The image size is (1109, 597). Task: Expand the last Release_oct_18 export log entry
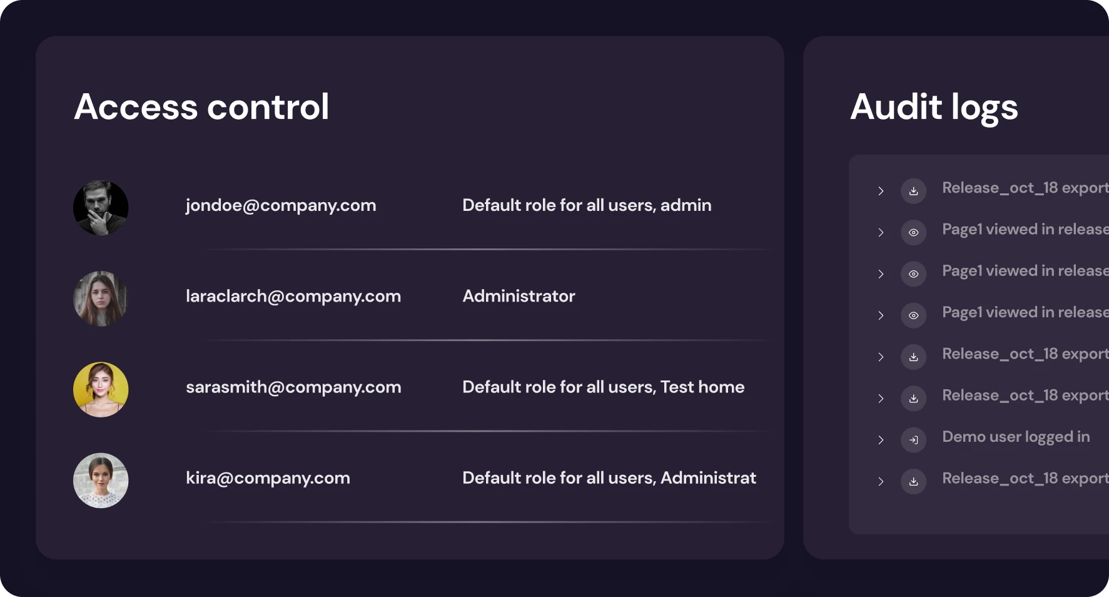[881, 481]
